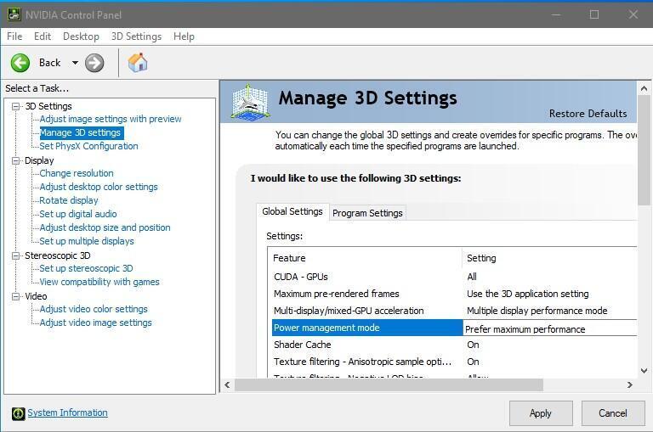Click the gray Forward arrow icon
Screen dimensions: 653x432
click(94, 63)
